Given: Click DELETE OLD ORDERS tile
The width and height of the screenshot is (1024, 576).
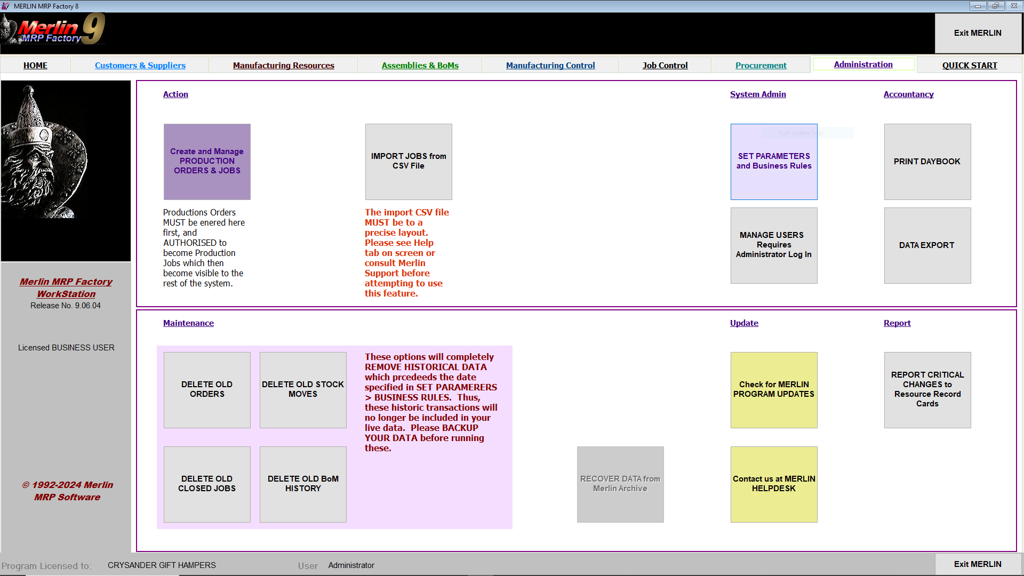Looking at the screenshot, I should pyautogui.click(x=207, y=389).
